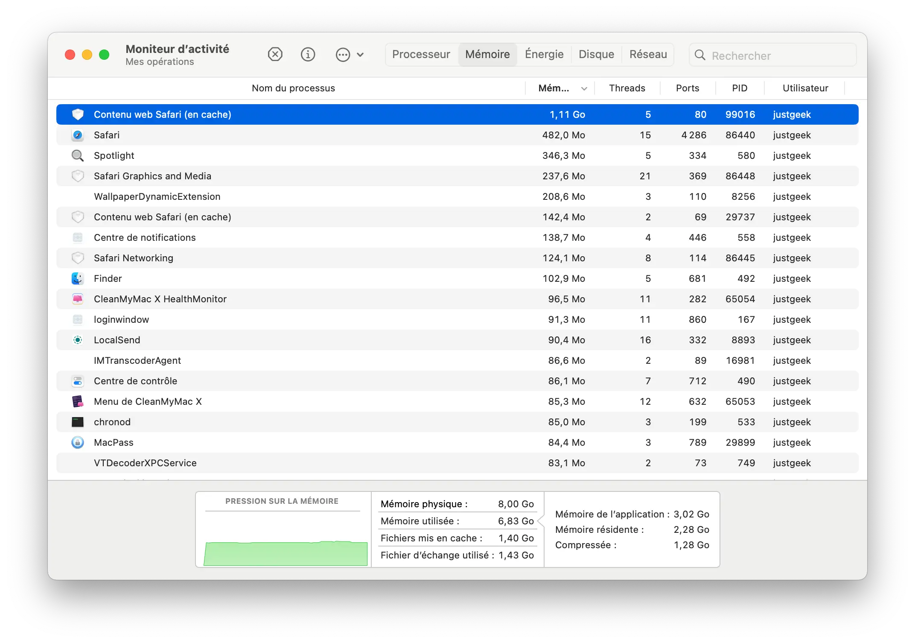The height and width of the screenshot is (643, 915).
Task: Click the Mes opérations subtitle
Action: [x=160, y=62]
